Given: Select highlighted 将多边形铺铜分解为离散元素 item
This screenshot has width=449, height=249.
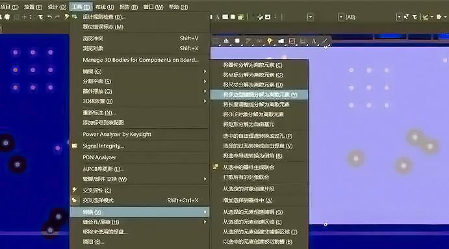Looking at the screenshot, I should [x=259, y=94].
